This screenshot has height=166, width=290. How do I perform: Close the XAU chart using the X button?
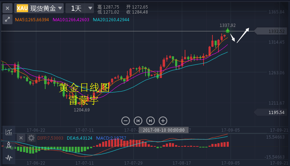(7, 8)
